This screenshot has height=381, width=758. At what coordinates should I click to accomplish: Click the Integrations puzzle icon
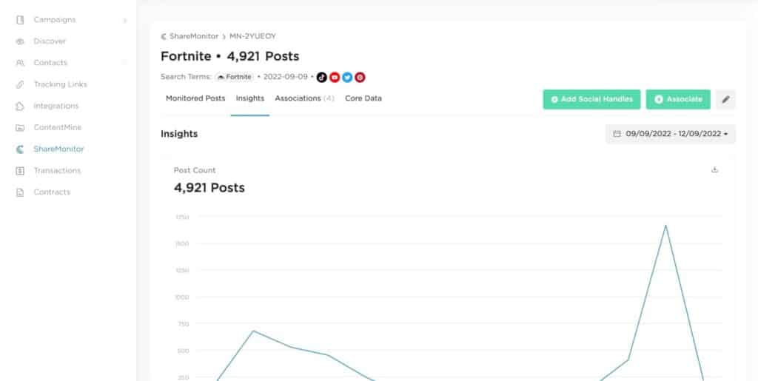[20, 107]
